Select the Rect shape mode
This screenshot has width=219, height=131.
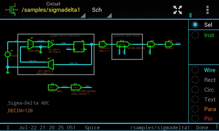pos(204,80)
